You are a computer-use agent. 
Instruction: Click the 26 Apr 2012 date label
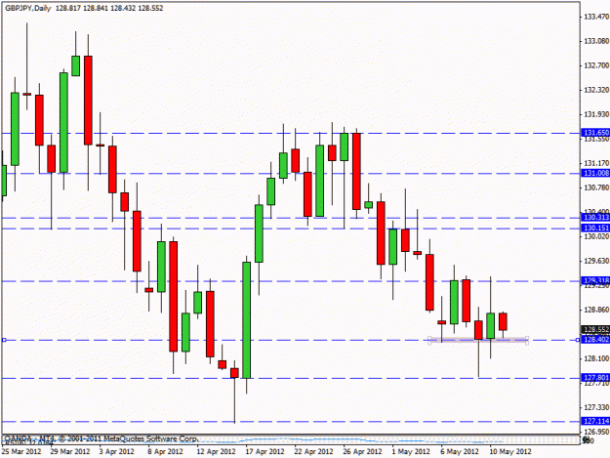(362, 451)
